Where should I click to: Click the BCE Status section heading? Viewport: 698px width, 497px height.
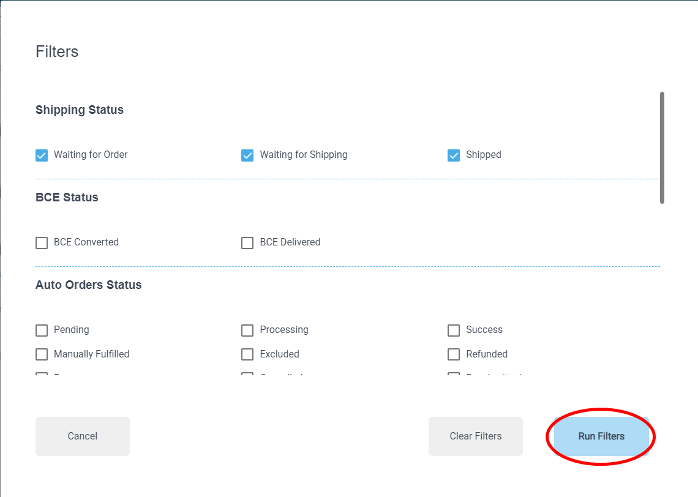67,198
